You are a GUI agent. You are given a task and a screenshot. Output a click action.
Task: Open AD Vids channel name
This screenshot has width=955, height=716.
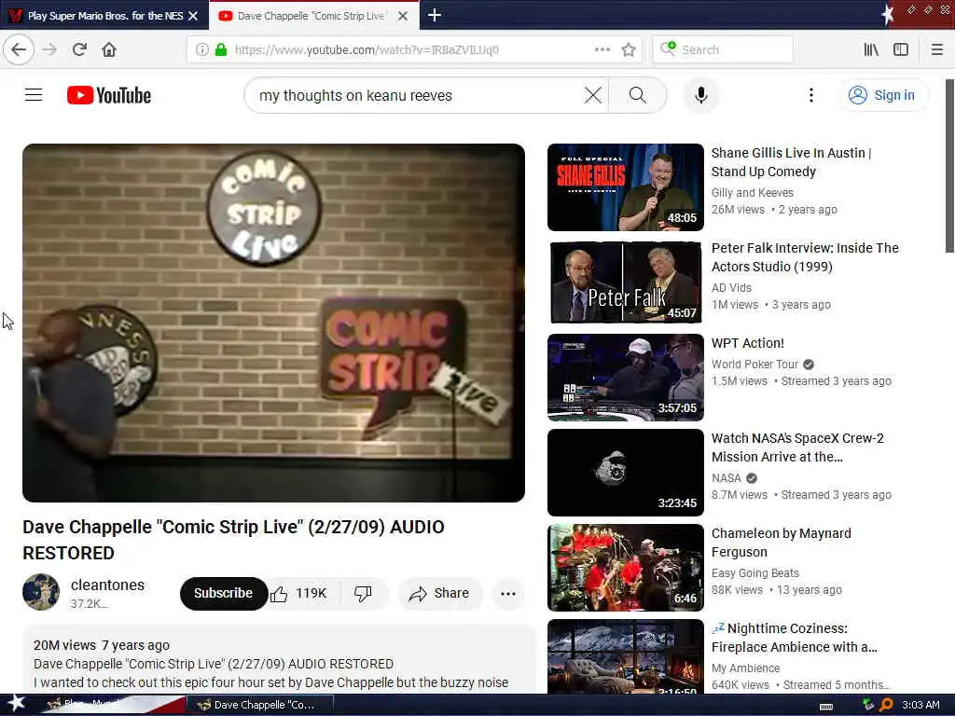coord(731,287)
